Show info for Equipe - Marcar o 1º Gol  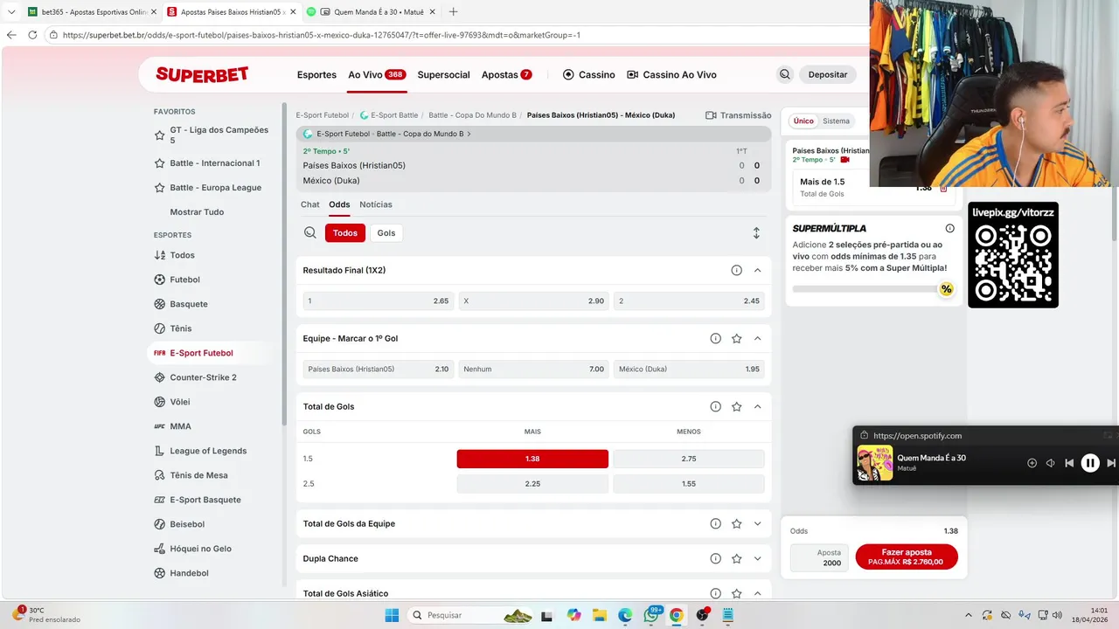point(715,338)
